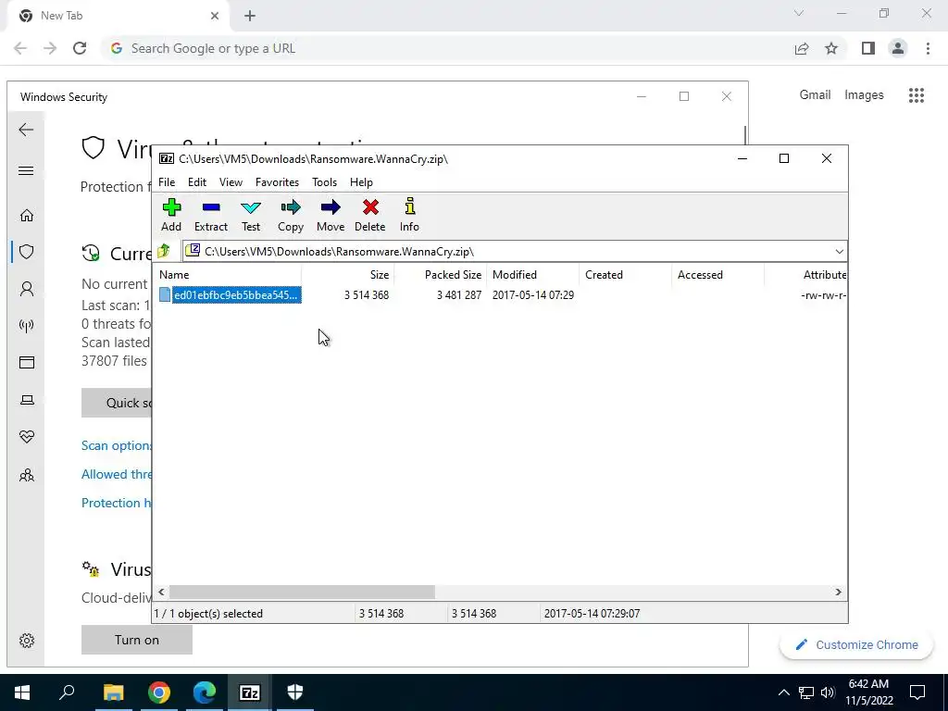Go back in Windows Security window
This screenshot has height=711, width=948.
coord(26,130)
